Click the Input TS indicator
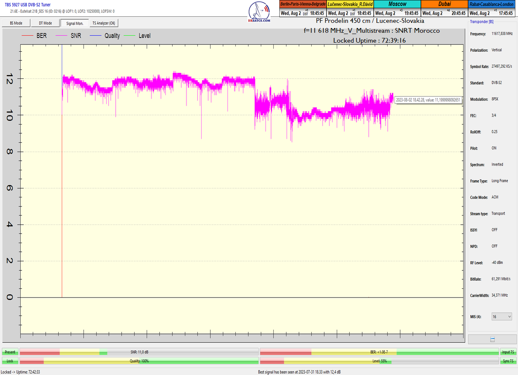Screen dimensions: 518x375 [x=508, y=352]
